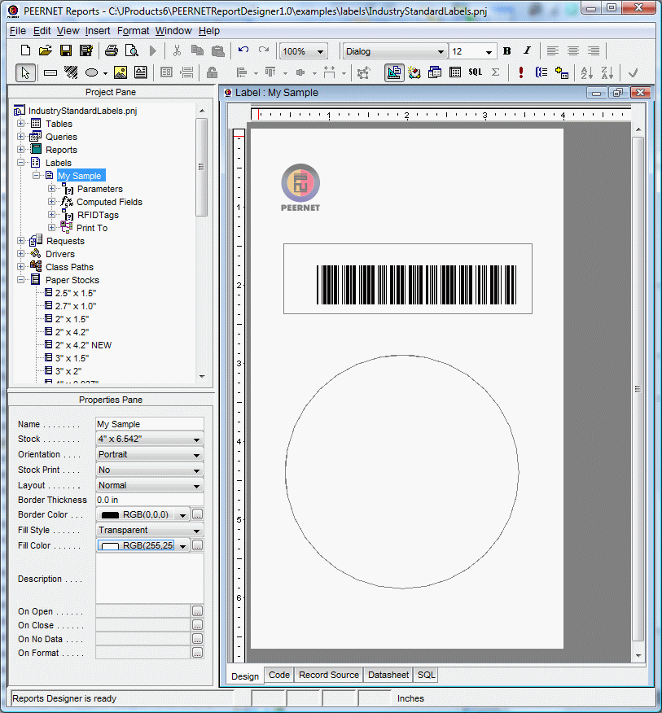Click the SQL toolbar icon

coord(476,72)
